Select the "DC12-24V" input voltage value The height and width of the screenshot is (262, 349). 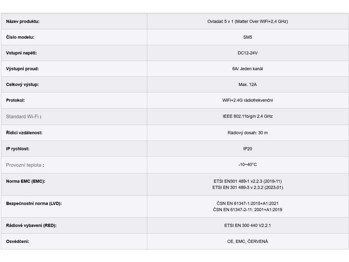(247, 53)
